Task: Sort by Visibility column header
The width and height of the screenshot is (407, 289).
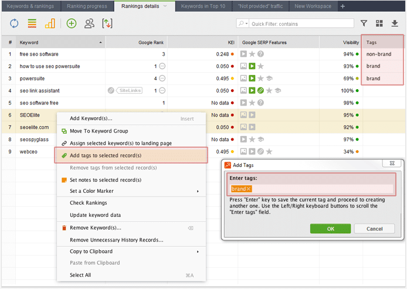Action: [x=340, y=42]
